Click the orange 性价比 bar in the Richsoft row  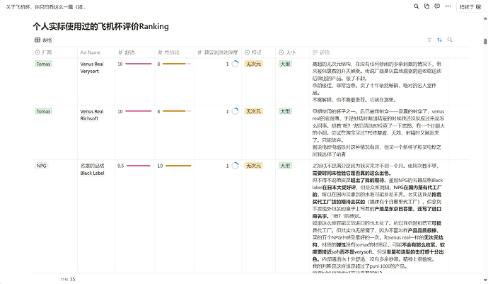coord(177,111)
